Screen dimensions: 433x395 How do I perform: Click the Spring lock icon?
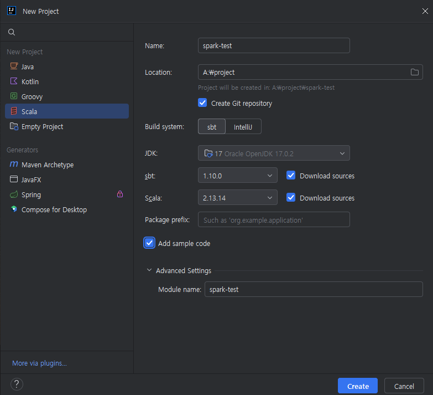(120, 194)
